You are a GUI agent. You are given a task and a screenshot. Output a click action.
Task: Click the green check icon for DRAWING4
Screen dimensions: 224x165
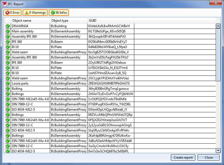8,26
